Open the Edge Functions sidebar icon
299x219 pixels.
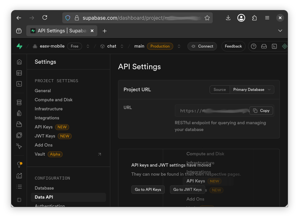[19, 135]
